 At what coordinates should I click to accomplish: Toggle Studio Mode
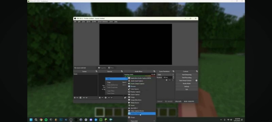(x=187, y=83)
